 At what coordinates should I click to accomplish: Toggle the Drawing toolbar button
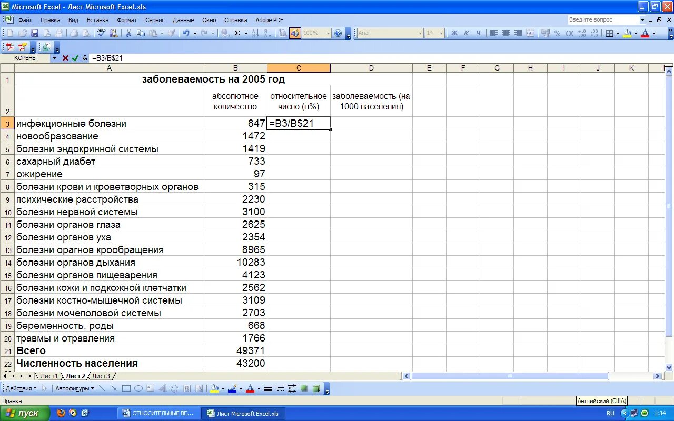(295, 33)
